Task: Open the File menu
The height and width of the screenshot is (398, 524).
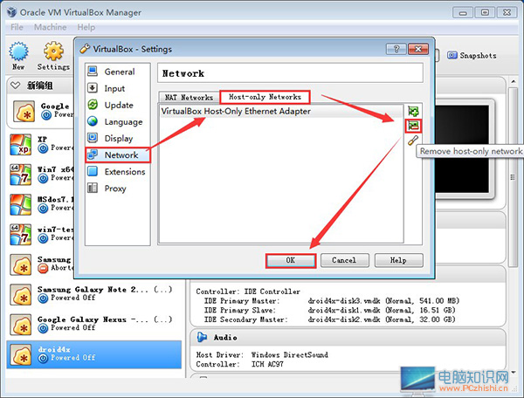Action: (17, 27)
